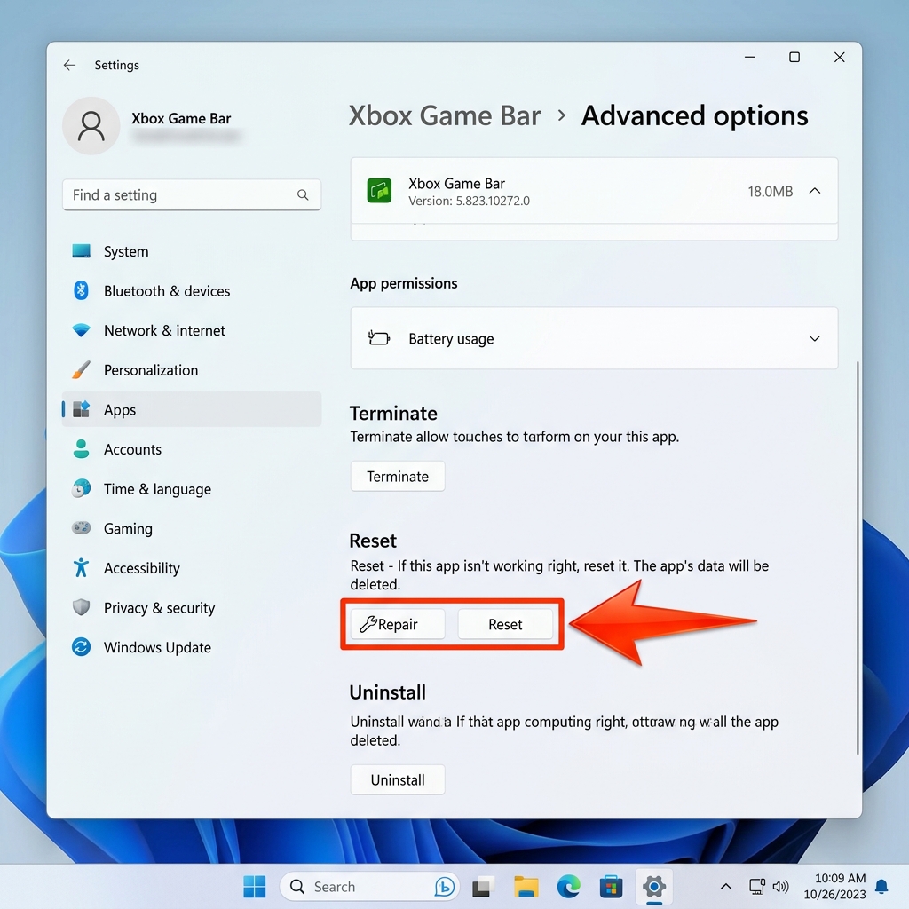Click the taskbar Search box
Viewport: 909px width, 909px height.
pyautogui.click(x=370, y=887)
